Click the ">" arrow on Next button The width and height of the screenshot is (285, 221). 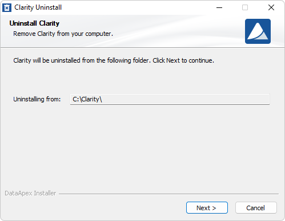pyautogui.click(x=214, y=208)
